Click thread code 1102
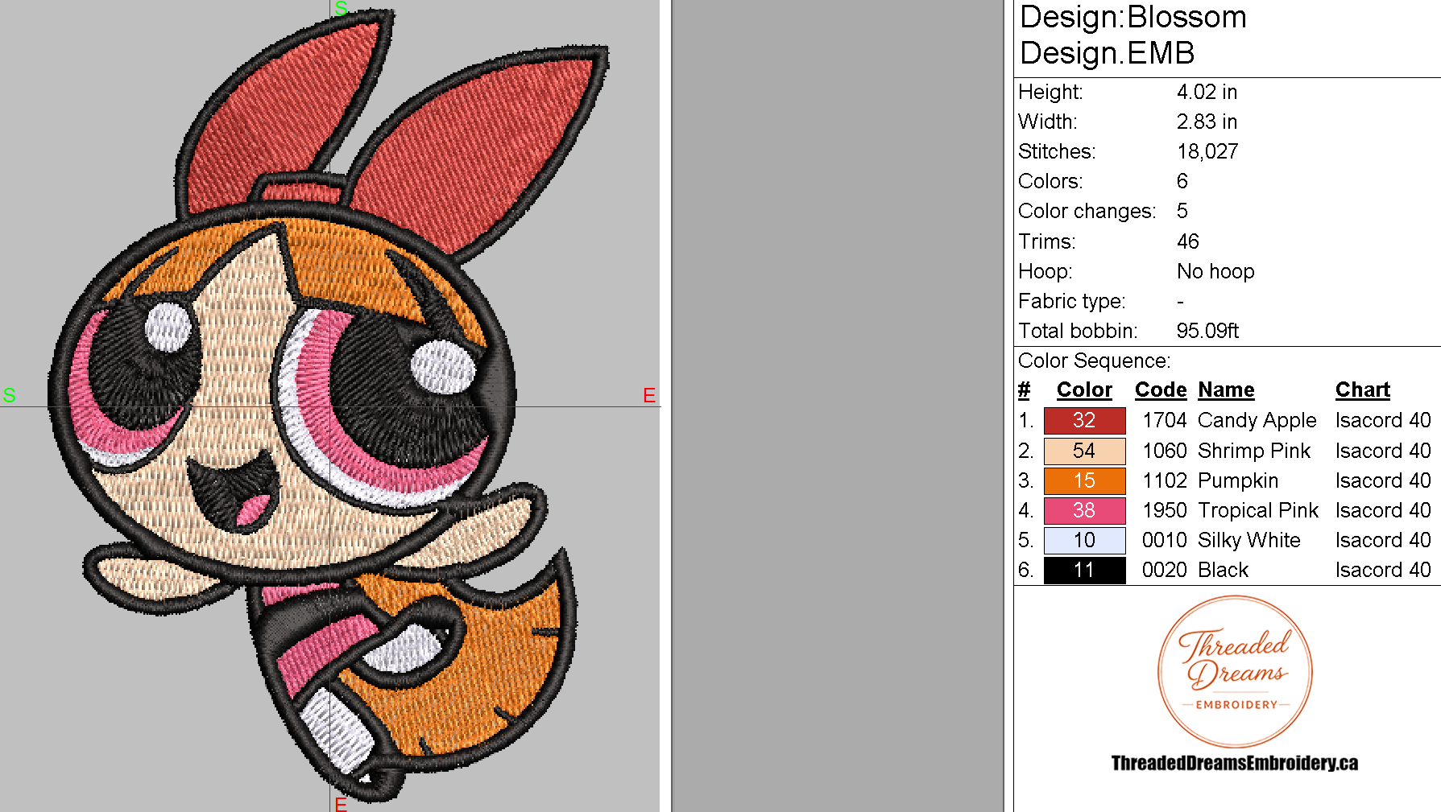This screenshot has height=812, width=1441. [1165, 480]
